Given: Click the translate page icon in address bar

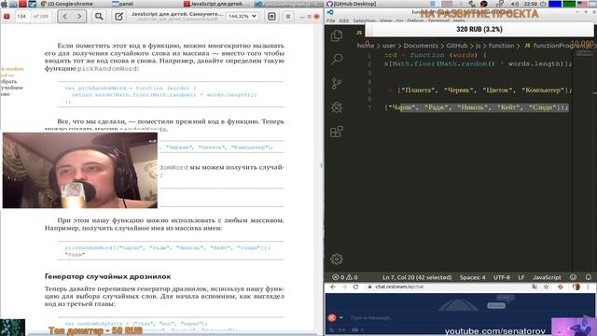Looking at the screenshot, I should pos(535,287).
